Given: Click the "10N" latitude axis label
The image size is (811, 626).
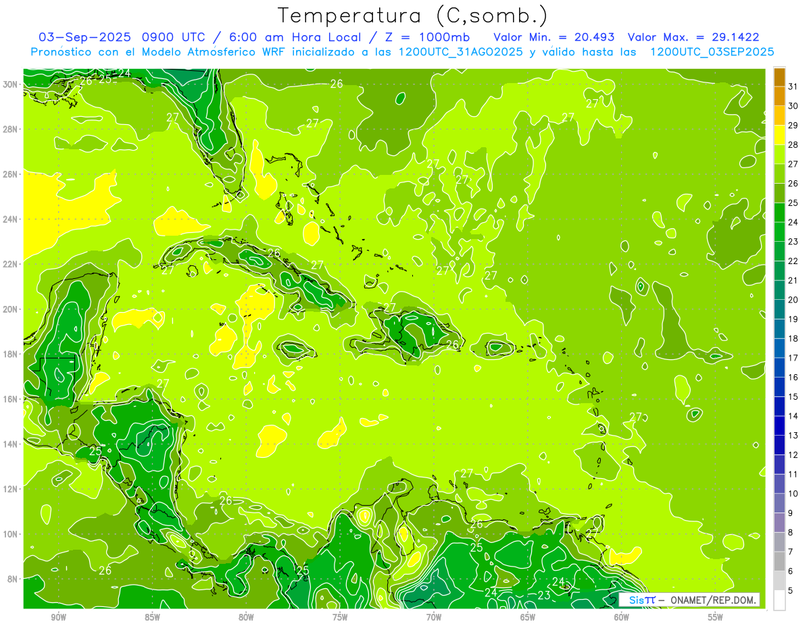Looking at the screenshot, I should tap(11, 534).
